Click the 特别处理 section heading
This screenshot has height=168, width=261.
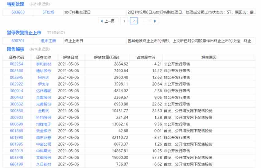[15, 4]
